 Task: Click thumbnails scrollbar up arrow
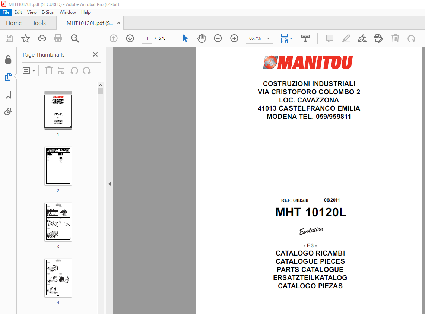click(x=100, y=85)
